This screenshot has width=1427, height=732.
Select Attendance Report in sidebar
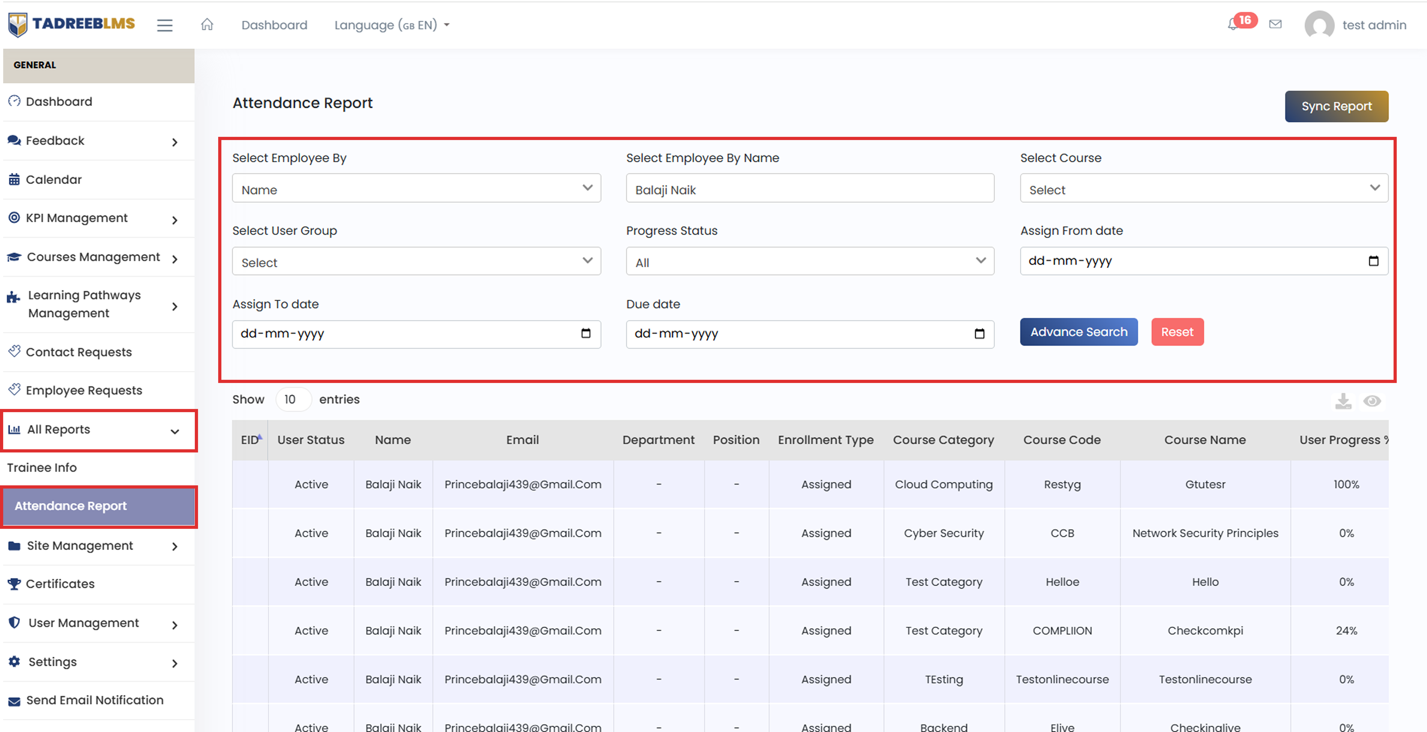pos(98,506)
